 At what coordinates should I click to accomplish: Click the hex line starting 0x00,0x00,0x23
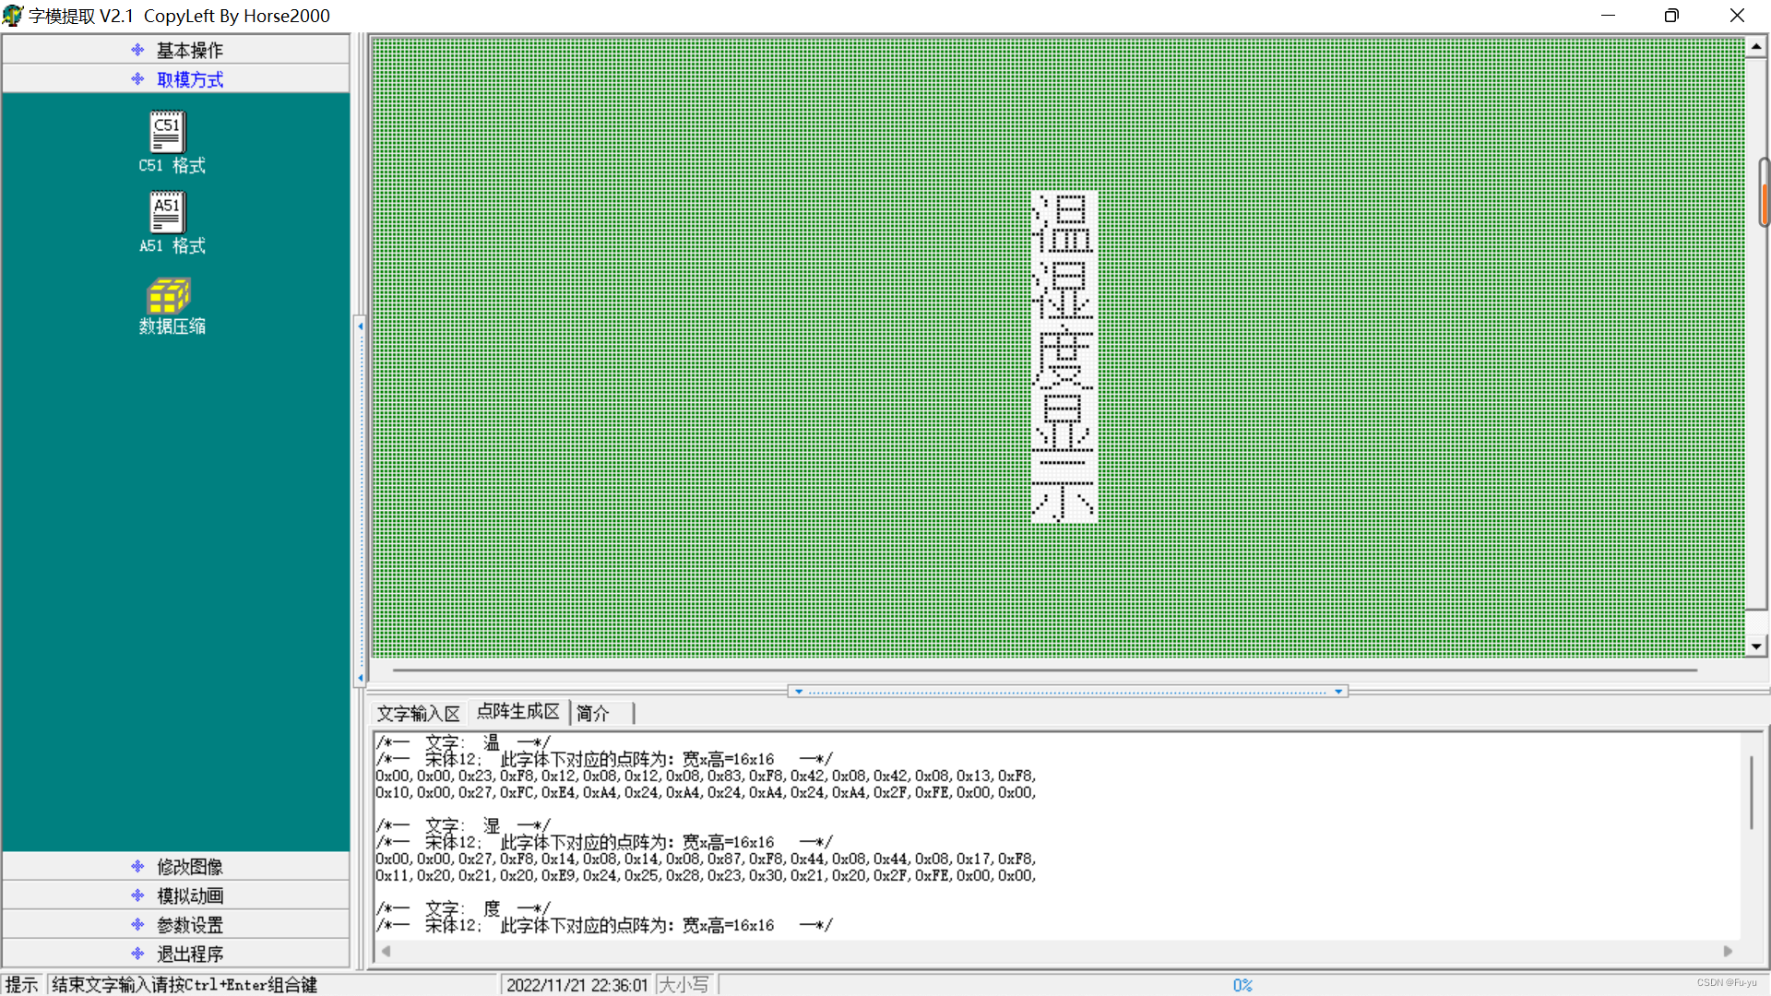click(x=706, y=777)
